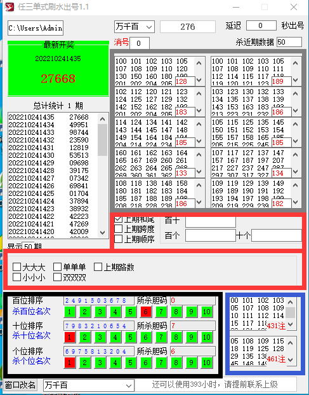
Task: Click 杀十位名次 rank button 1 (red)
Action: 70,337
